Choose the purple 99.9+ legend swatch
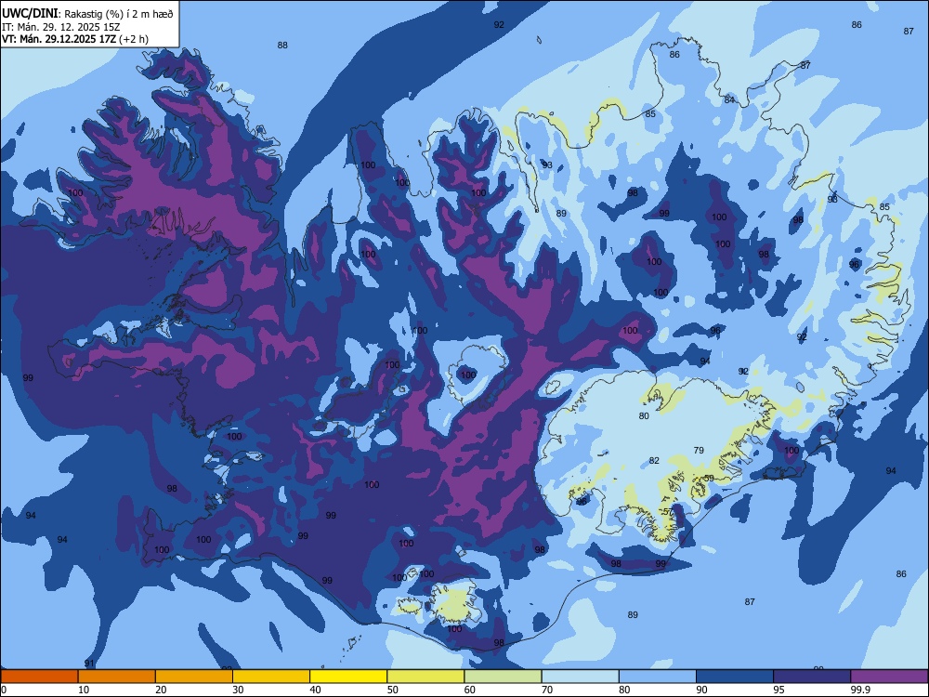 [x=889, y=677]
